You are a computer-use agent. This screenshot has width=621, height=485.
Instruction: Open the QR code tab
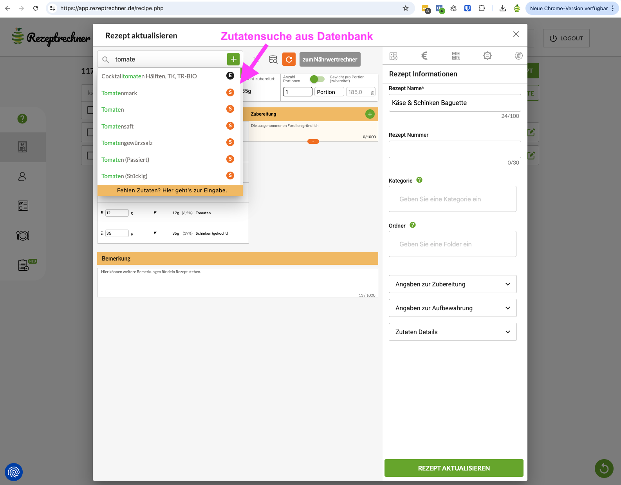(x=456, y=56)
